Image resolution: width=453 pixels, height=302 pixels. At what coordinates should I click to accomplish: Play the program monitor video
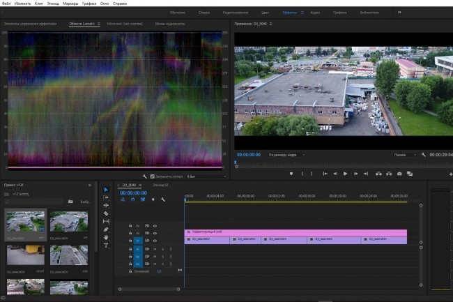coord(345,174)
